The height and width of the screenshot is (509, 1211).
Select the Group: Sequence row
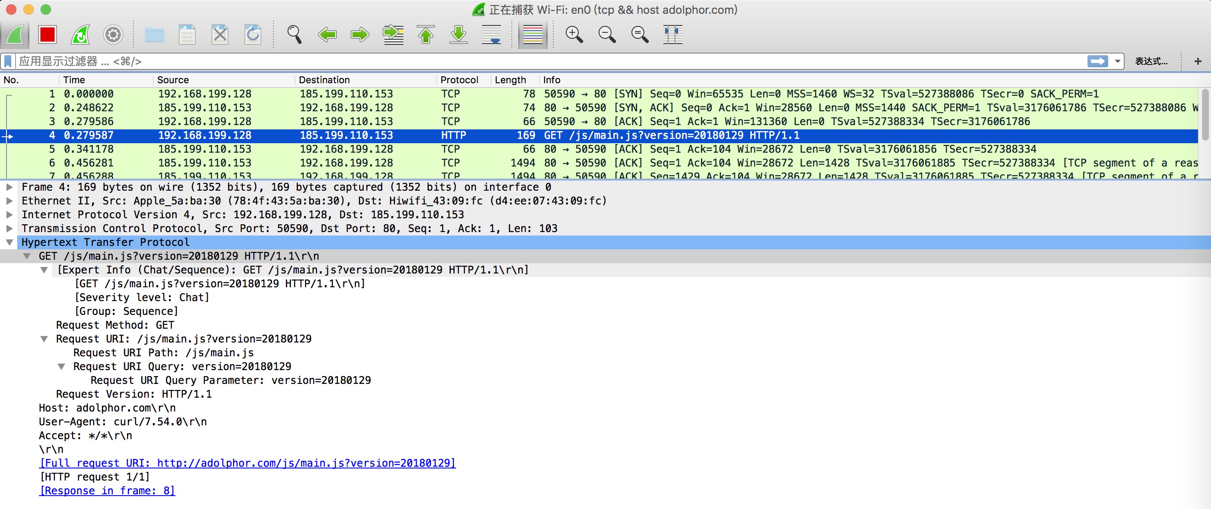click(127, 311)
